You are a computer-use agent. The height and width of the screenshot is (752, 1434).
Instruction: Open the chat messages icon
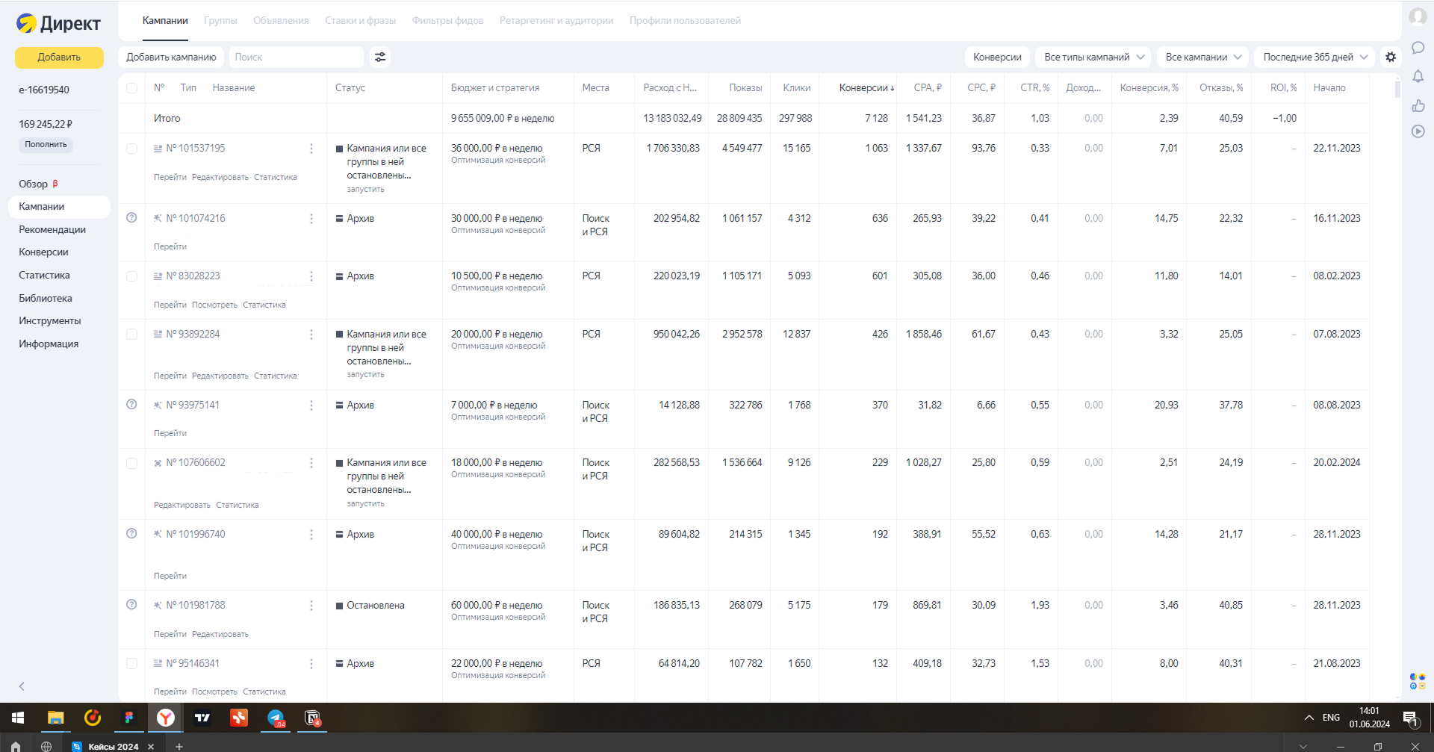point(1418,48)
